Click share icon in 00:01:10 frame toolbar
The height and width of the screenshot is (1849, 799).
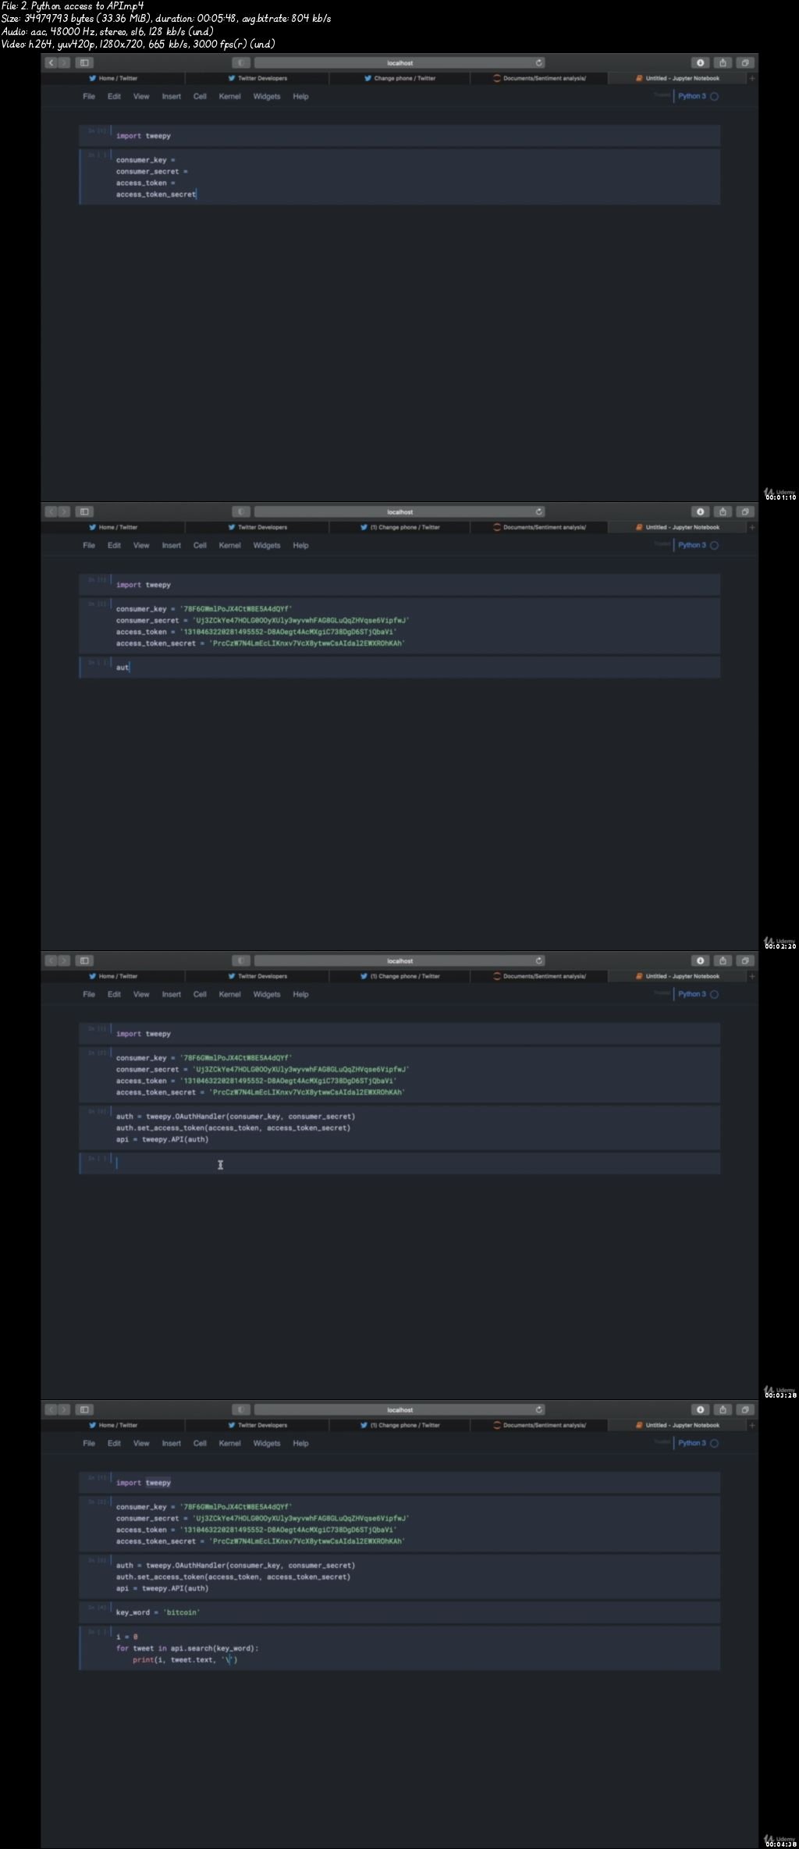pyautogui.click(x=723, y=62)
